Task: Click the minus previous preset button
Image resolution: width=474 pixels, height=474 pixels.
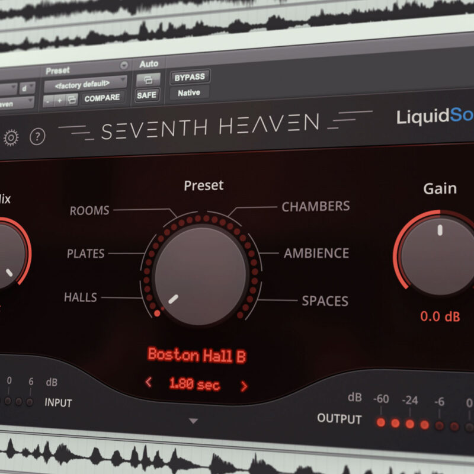Action: click(48, 101)
